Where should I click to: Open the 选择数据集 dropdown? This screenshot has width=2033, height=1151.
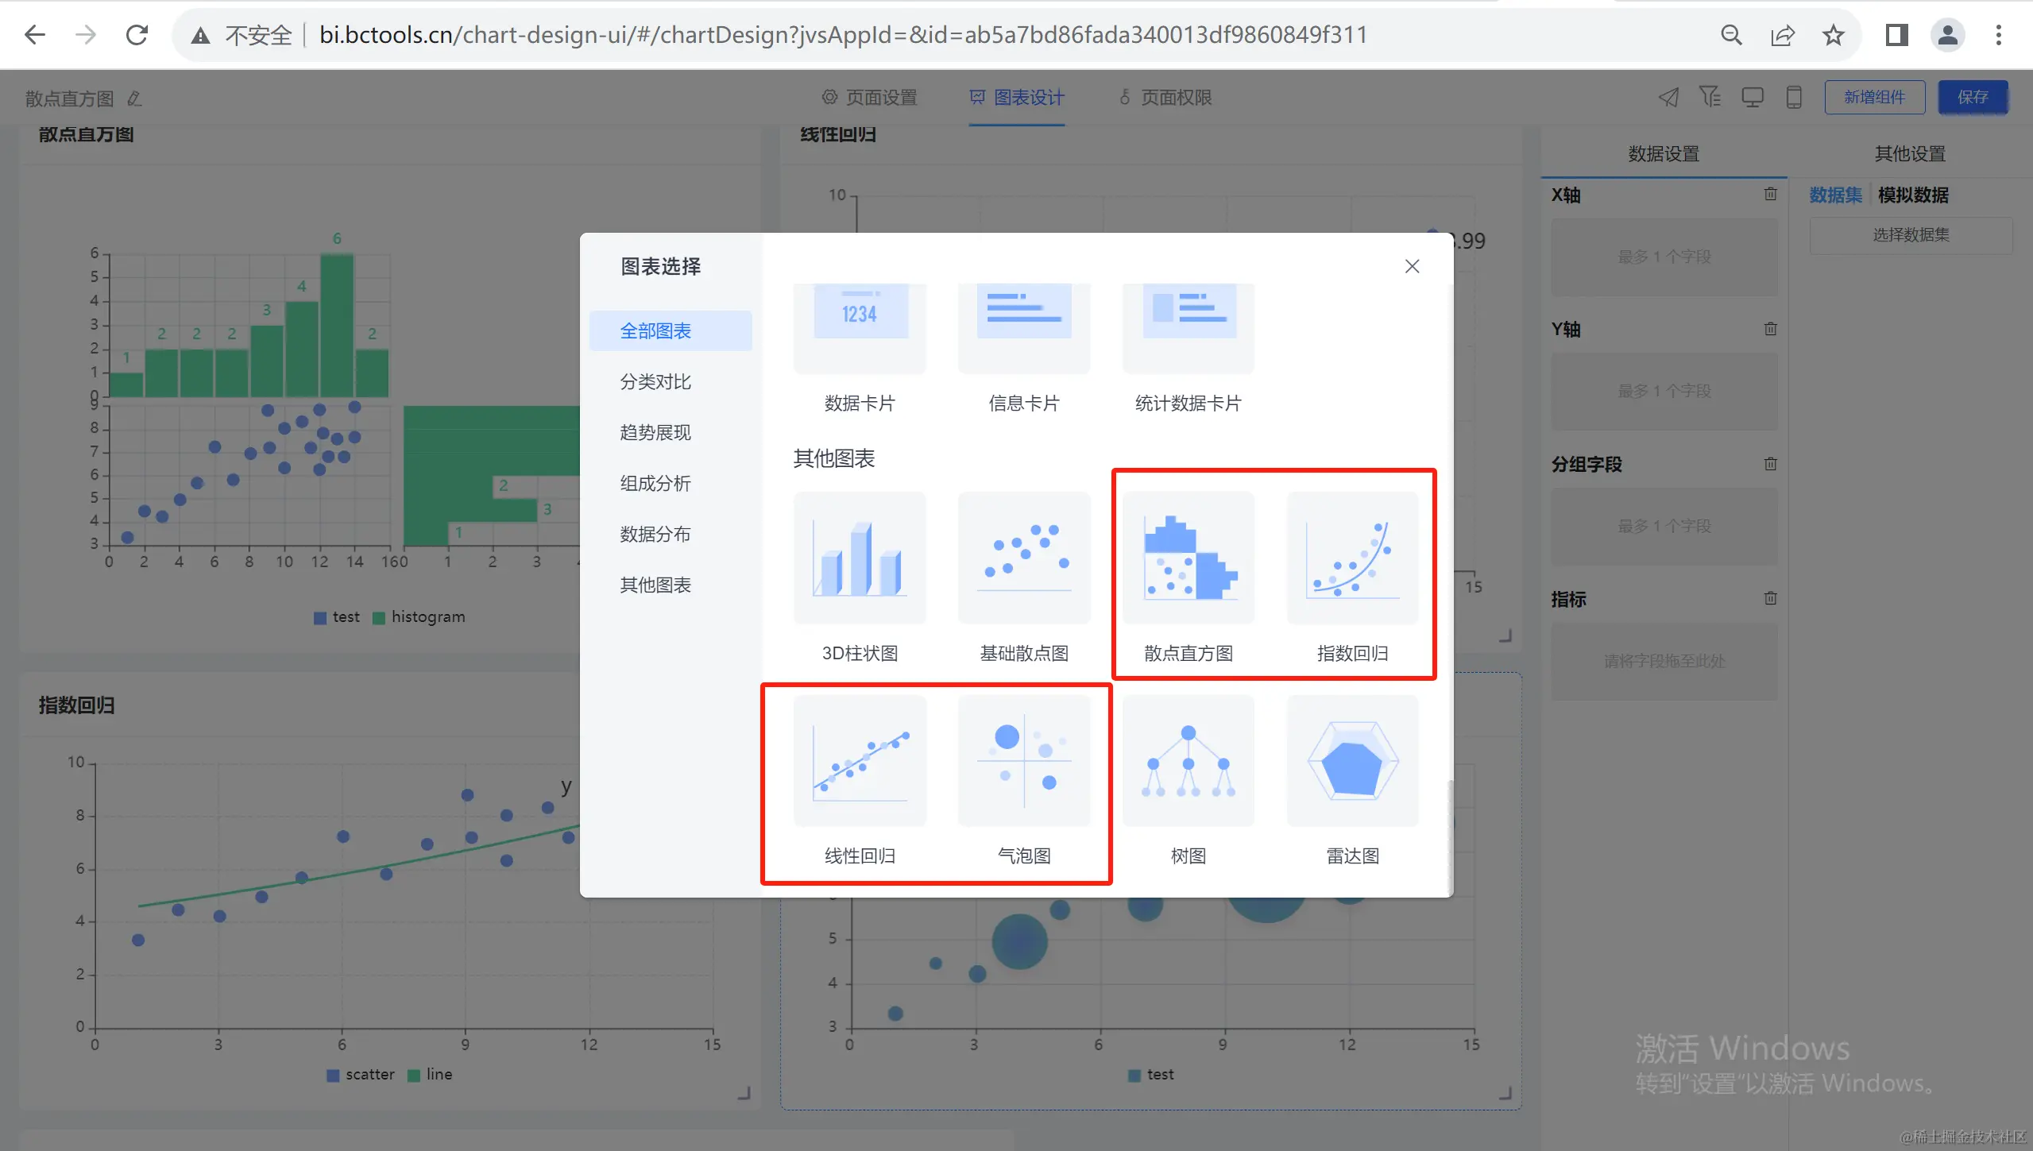1911,234
